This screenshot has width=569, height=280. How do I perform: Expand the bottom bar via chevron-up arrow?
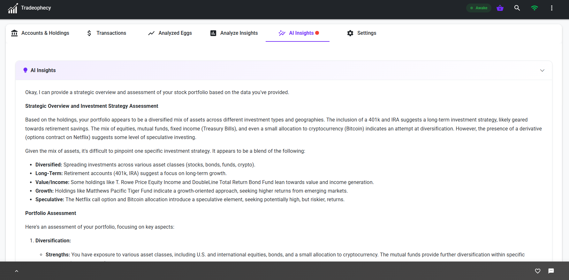click(x=17, y=271)
